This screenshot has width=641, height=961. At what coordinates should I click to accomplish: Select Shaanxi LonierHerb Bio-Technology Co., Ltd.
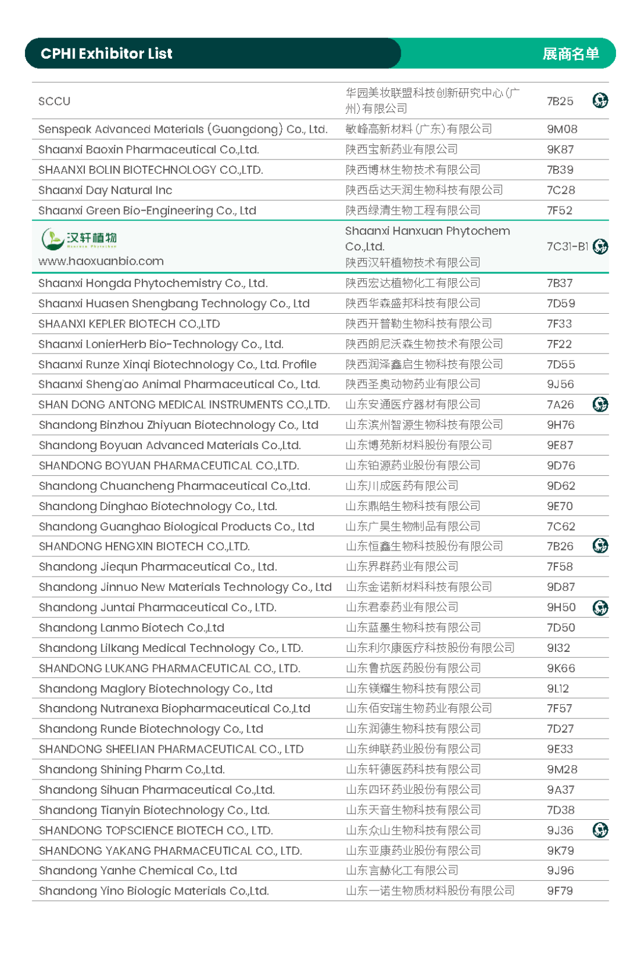tap(161, 344)
